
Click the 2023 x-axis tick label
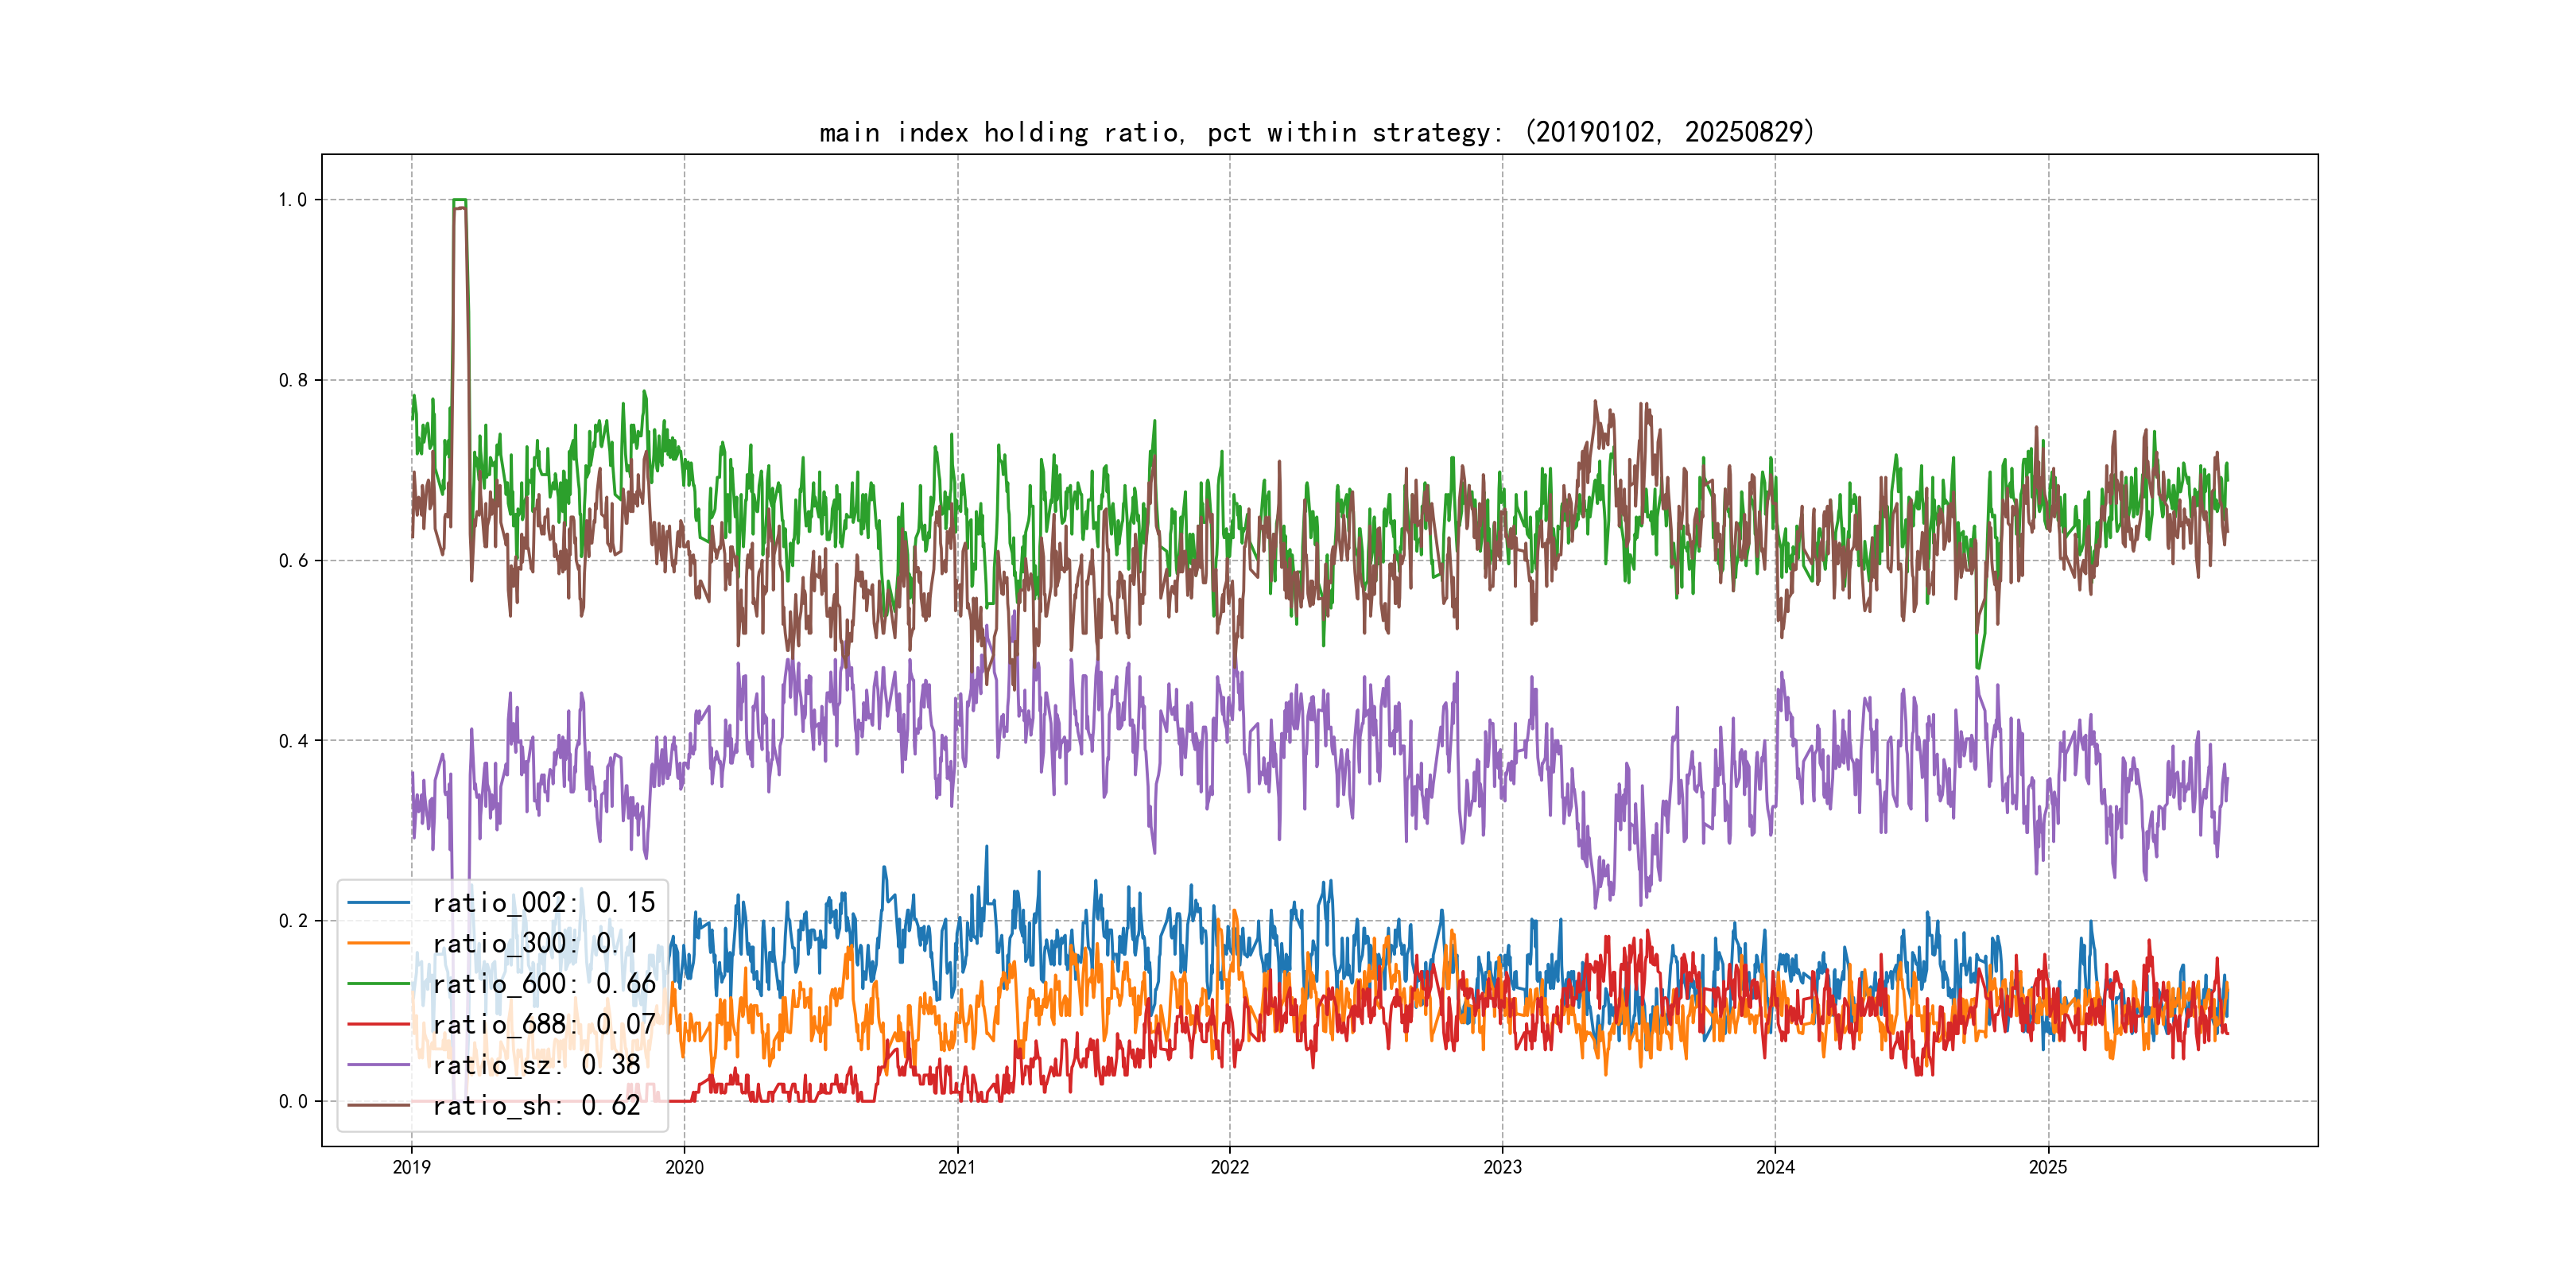[x=1502, y=1167]
